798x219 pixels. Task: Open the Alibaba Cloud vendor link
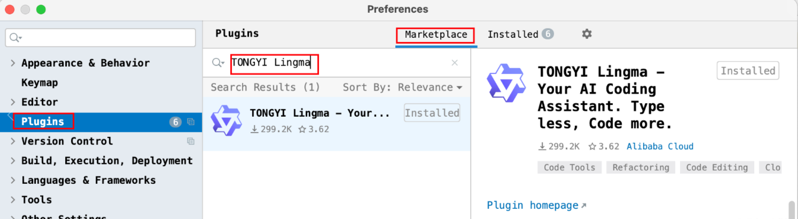[x=660, y=147]
